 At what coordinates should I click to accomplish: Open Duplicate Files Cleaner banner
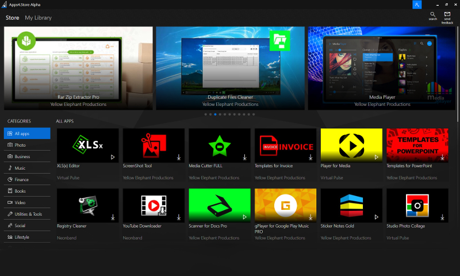click(x=231, y=68)
